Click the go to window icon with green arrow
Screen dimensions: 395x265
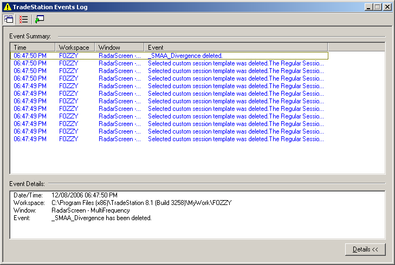[40, 19]
